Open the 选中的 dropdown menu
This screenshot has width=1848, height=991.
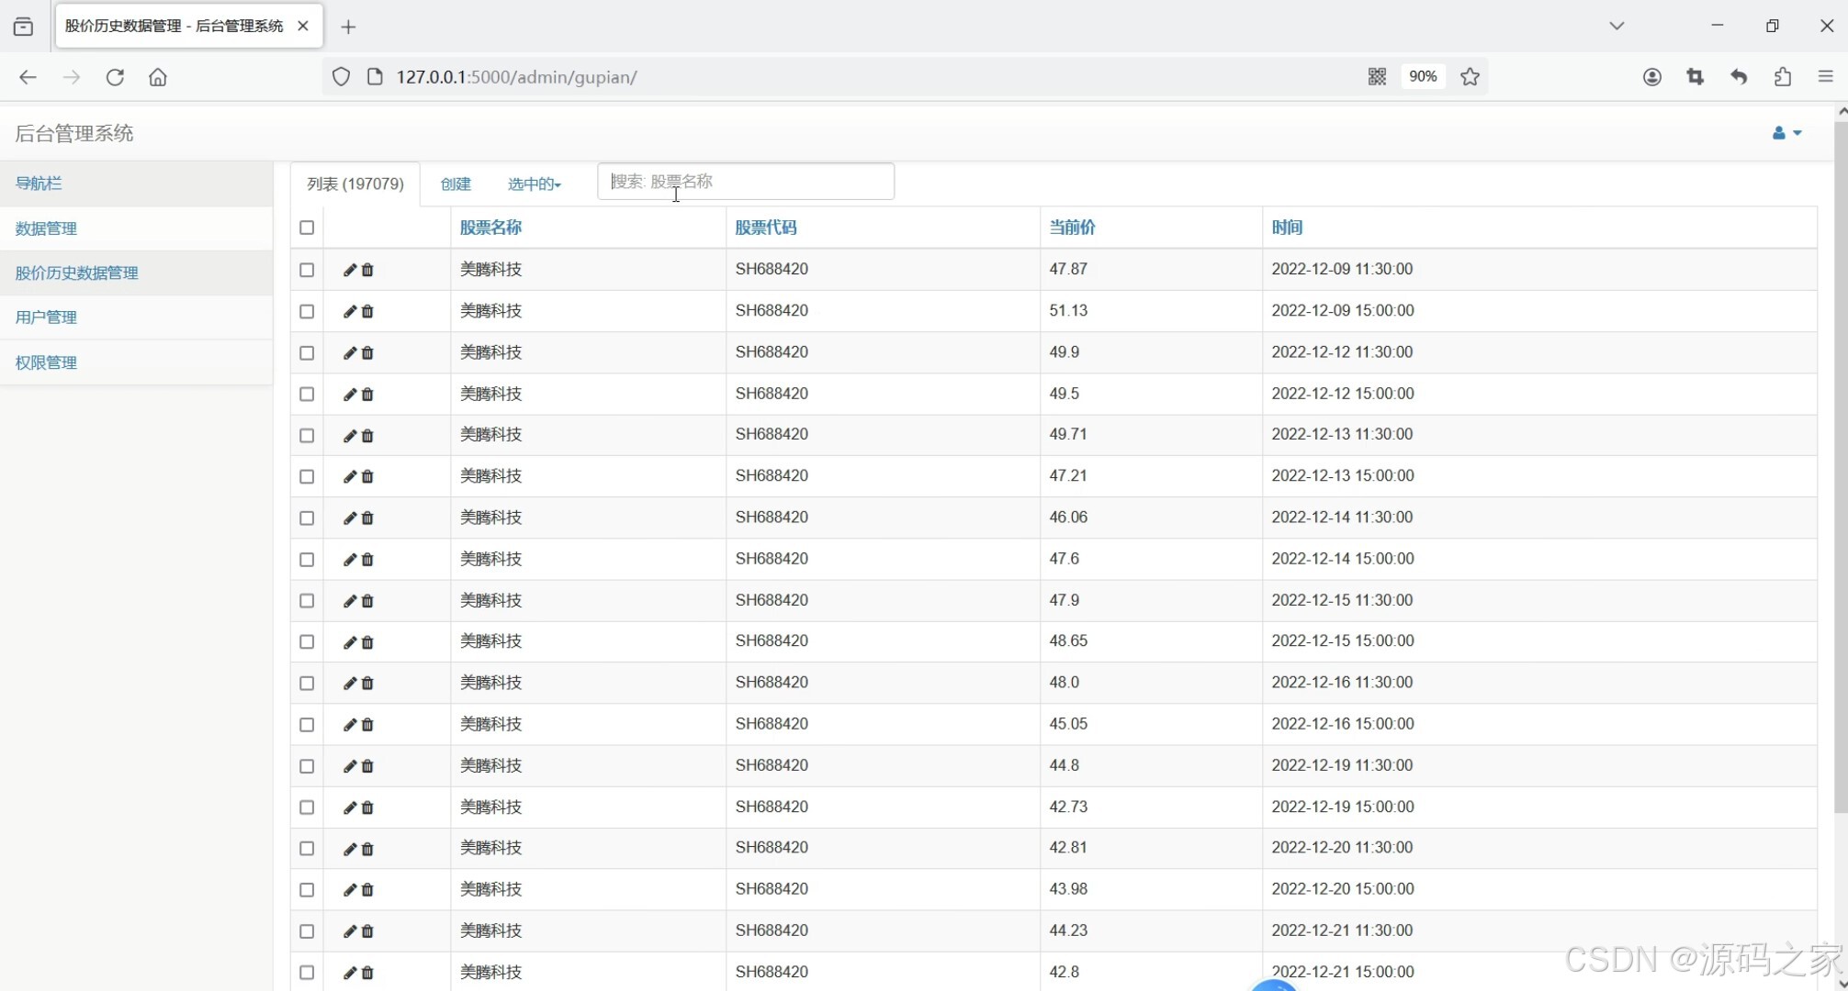(x=534, y=184)
